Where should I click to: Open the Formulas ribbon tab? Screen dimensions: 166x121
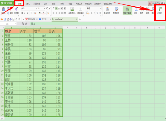tap(45, 4)
